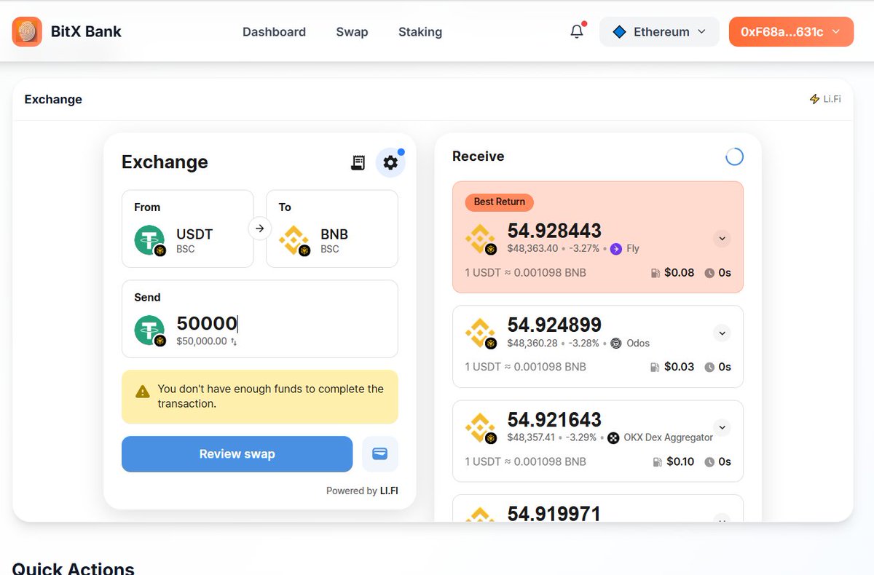Open the swap settings gear
This screenshot has width=874, height=575.
(x=390, y=162)
